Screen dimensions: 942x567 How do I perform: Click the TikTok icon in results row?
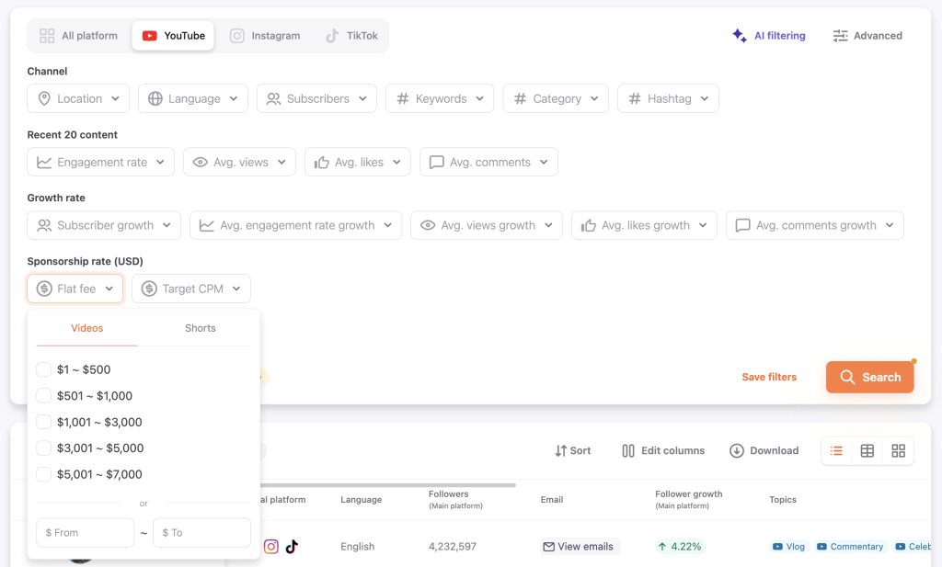(x=292, y=547)
